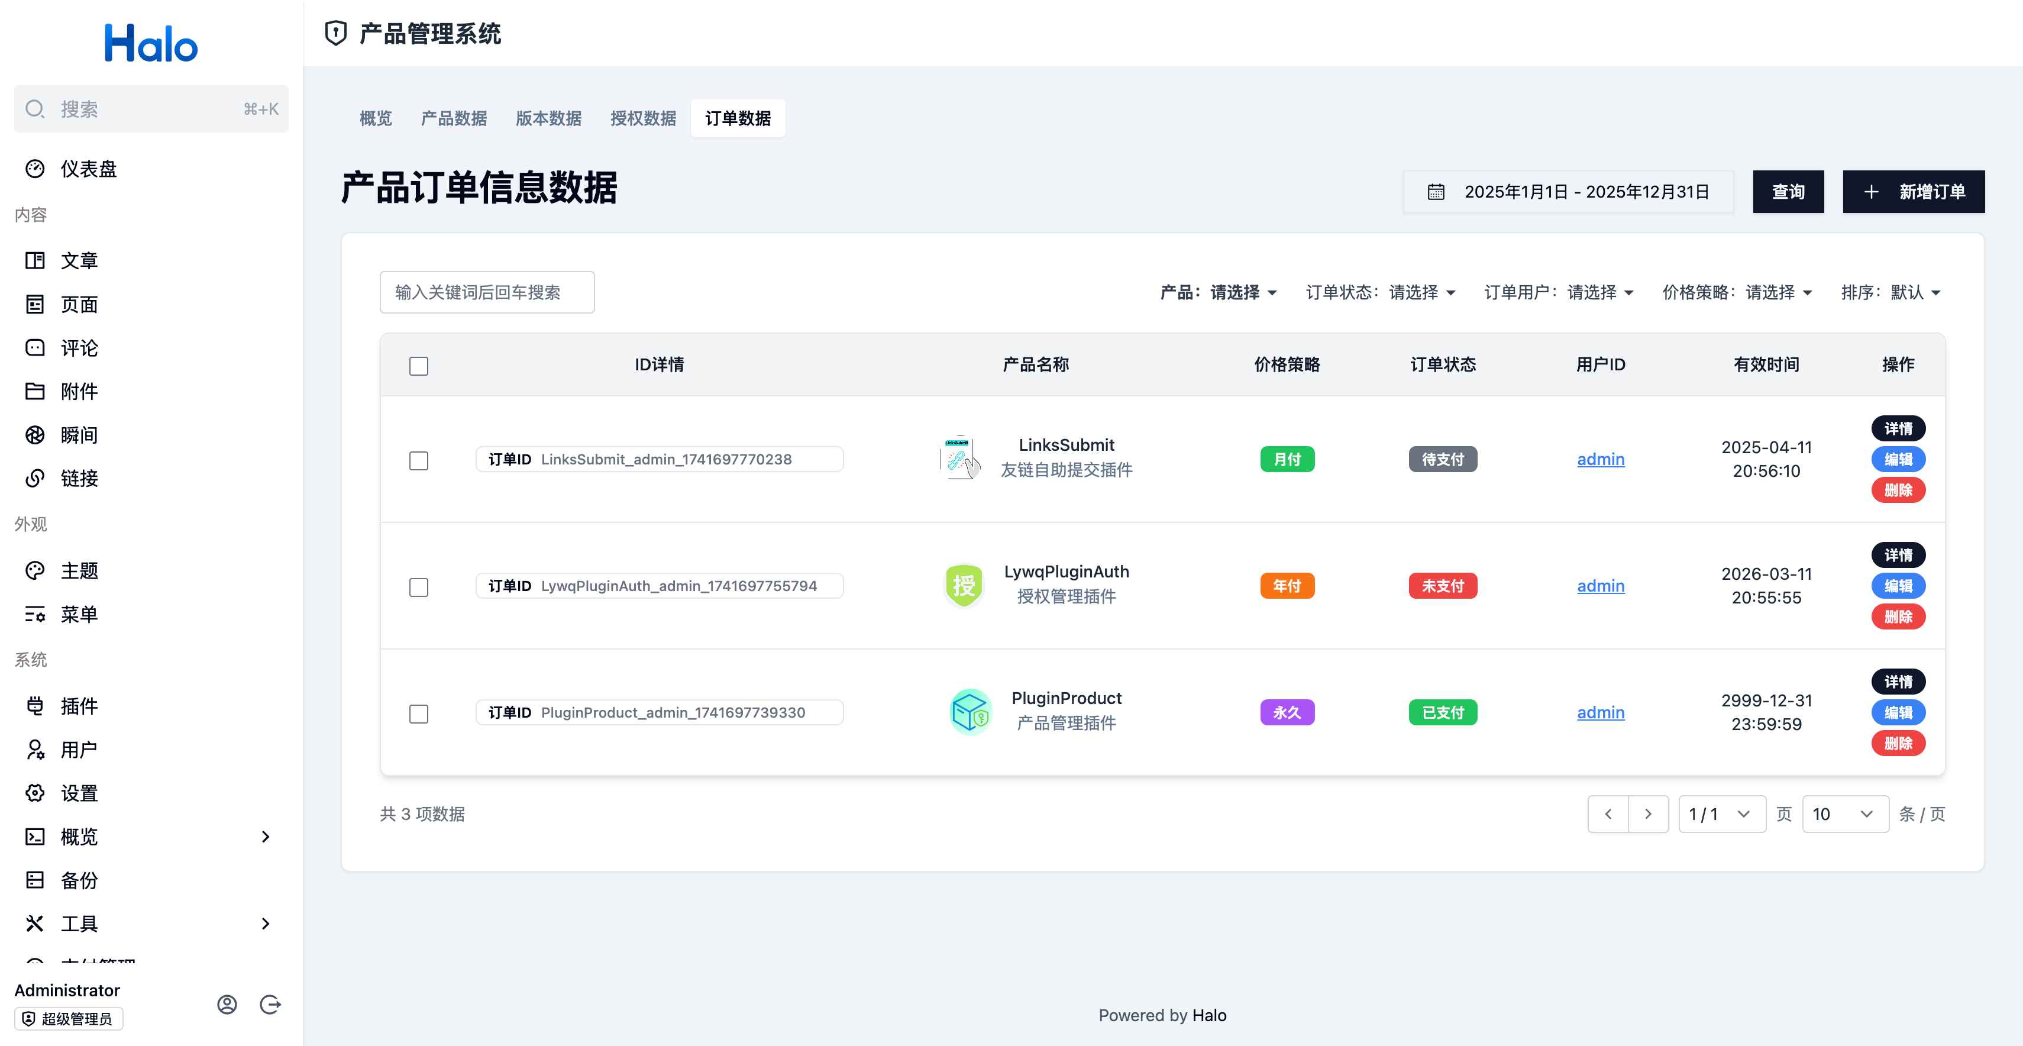Open the 附件 attachments manager
2023x1046 pixels.
(79, 391)
